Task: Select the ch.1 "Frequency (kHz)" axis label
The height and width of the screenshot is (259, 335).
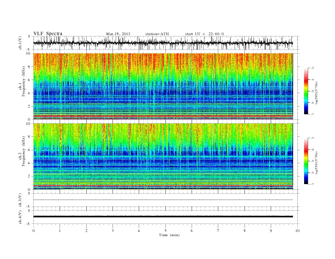Action: click(24, 81)
